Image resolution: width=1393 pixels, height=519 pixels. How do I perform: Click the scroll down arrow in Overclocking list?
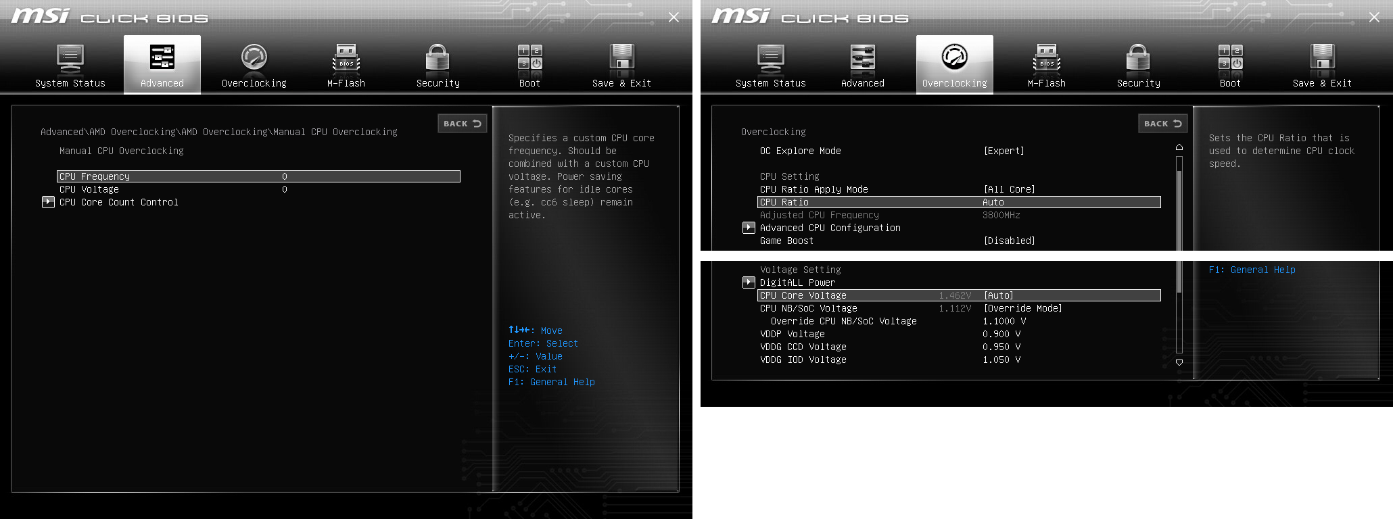[1179, 362]
